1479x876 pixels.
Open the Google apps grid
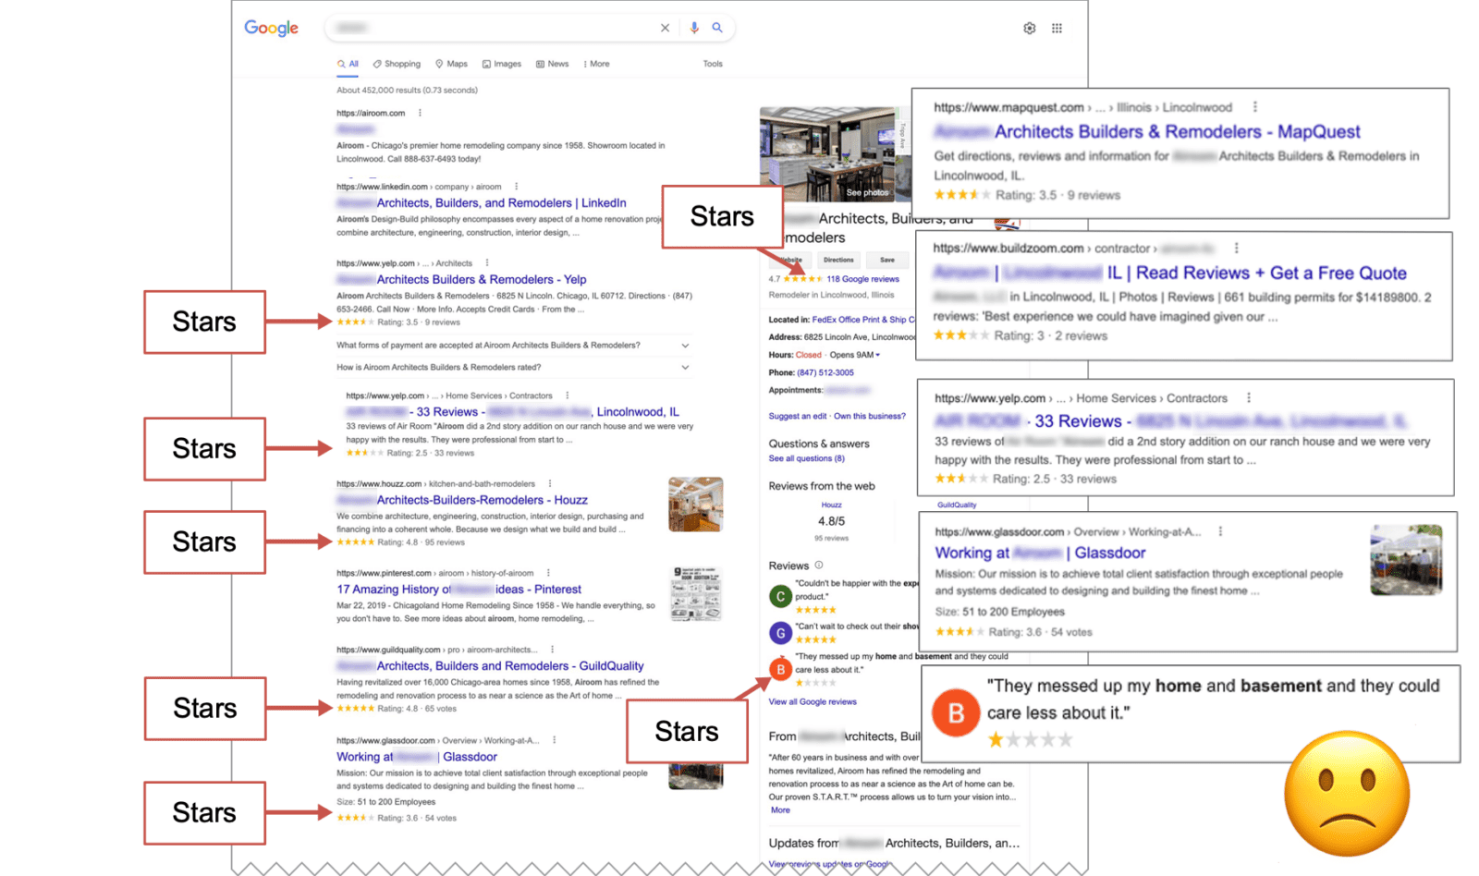point(1057,29)
